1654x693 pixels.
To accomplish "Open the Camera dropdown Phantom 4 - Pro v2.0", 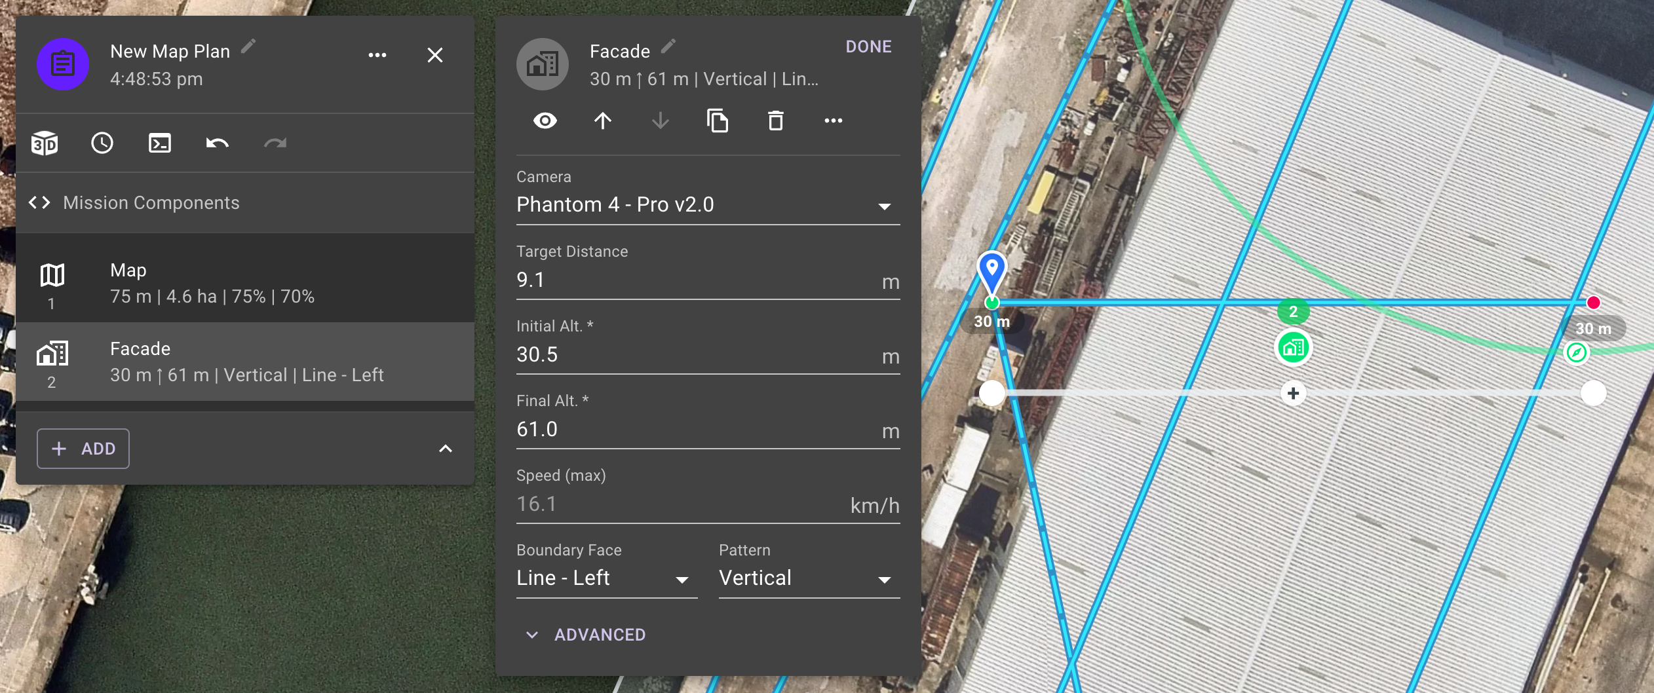I will (708, 205).
